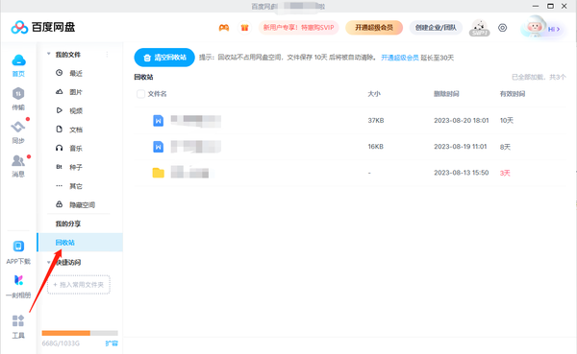Click 扩容 expand storage link

click(x=112, y=343)
